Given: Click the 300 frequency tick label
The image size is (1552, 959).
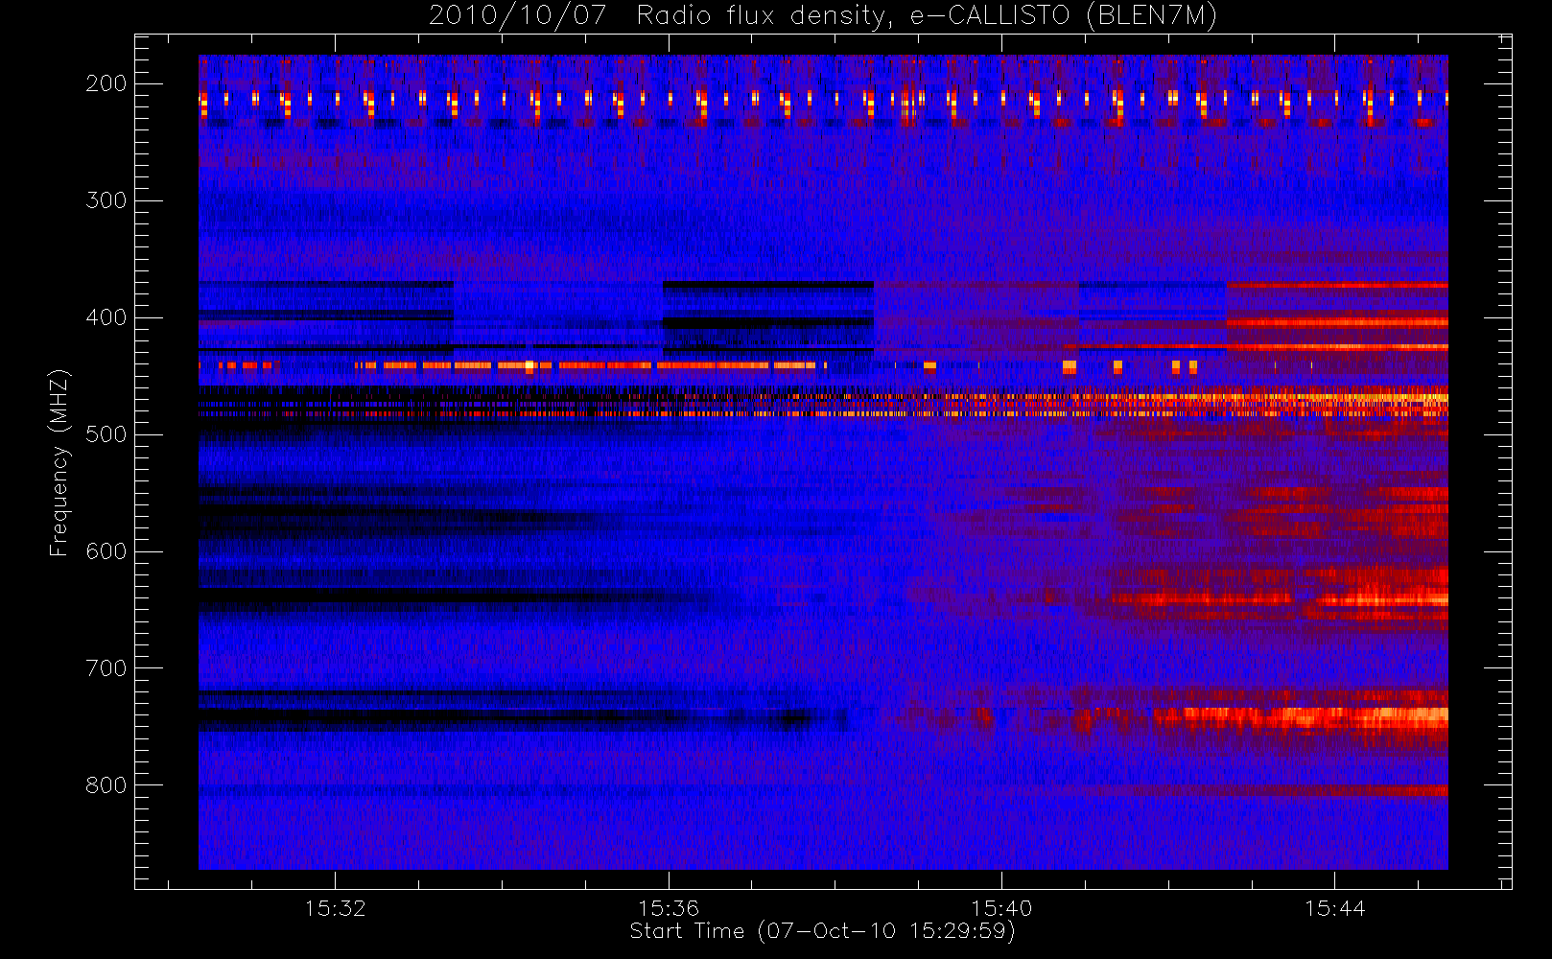Looking at the screenshot, I should [106, 200].
